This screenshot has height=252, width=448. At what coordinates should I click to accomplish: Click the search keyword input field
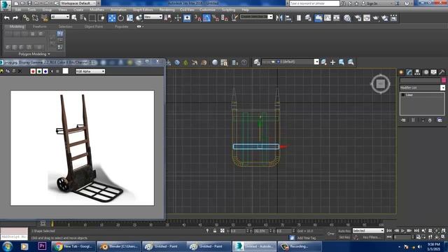(314, 3)
